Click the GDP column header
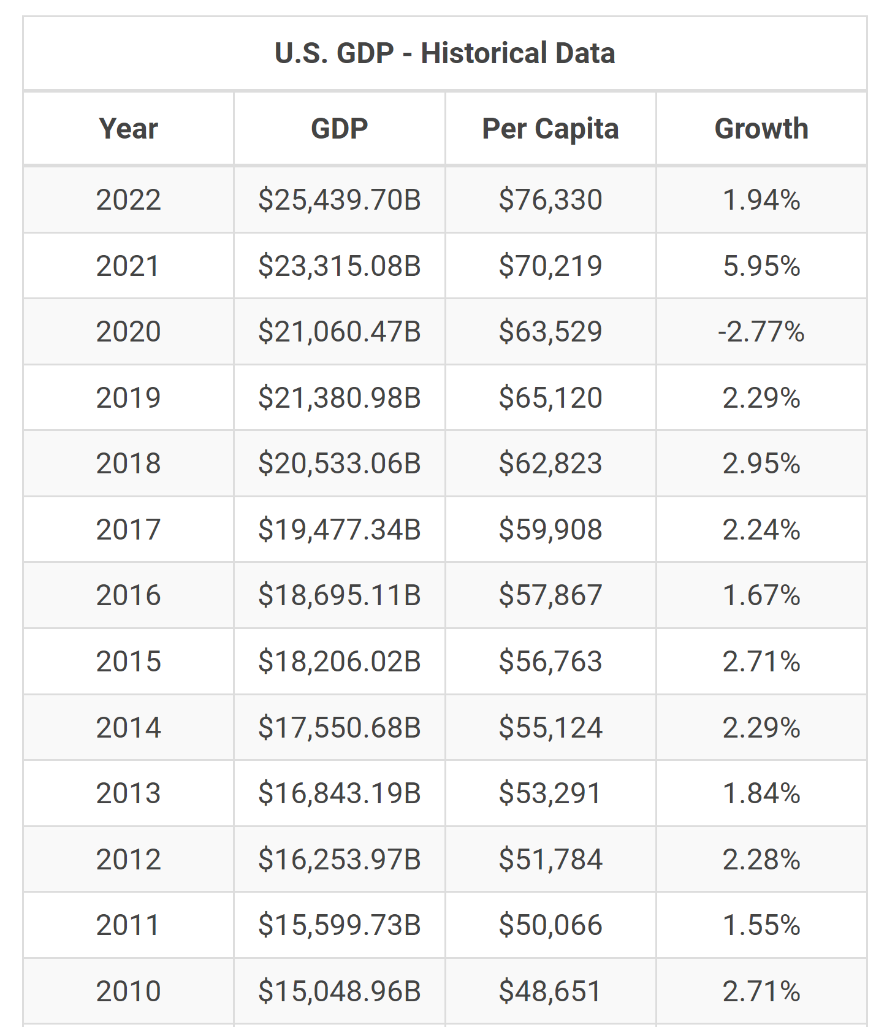The height and width of the screenshot is (1027, 876). [x=339, y=129]
